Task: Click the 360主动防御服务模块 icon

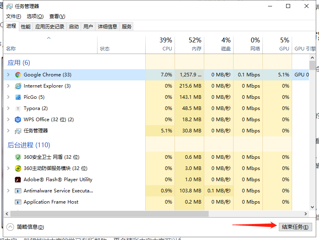Action: (18, 168)
